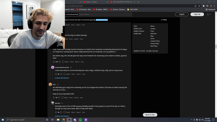The image size is (217, 122).
Task: Open the Chrome extensions puzzle icon
Action: (x=203, y=6)
